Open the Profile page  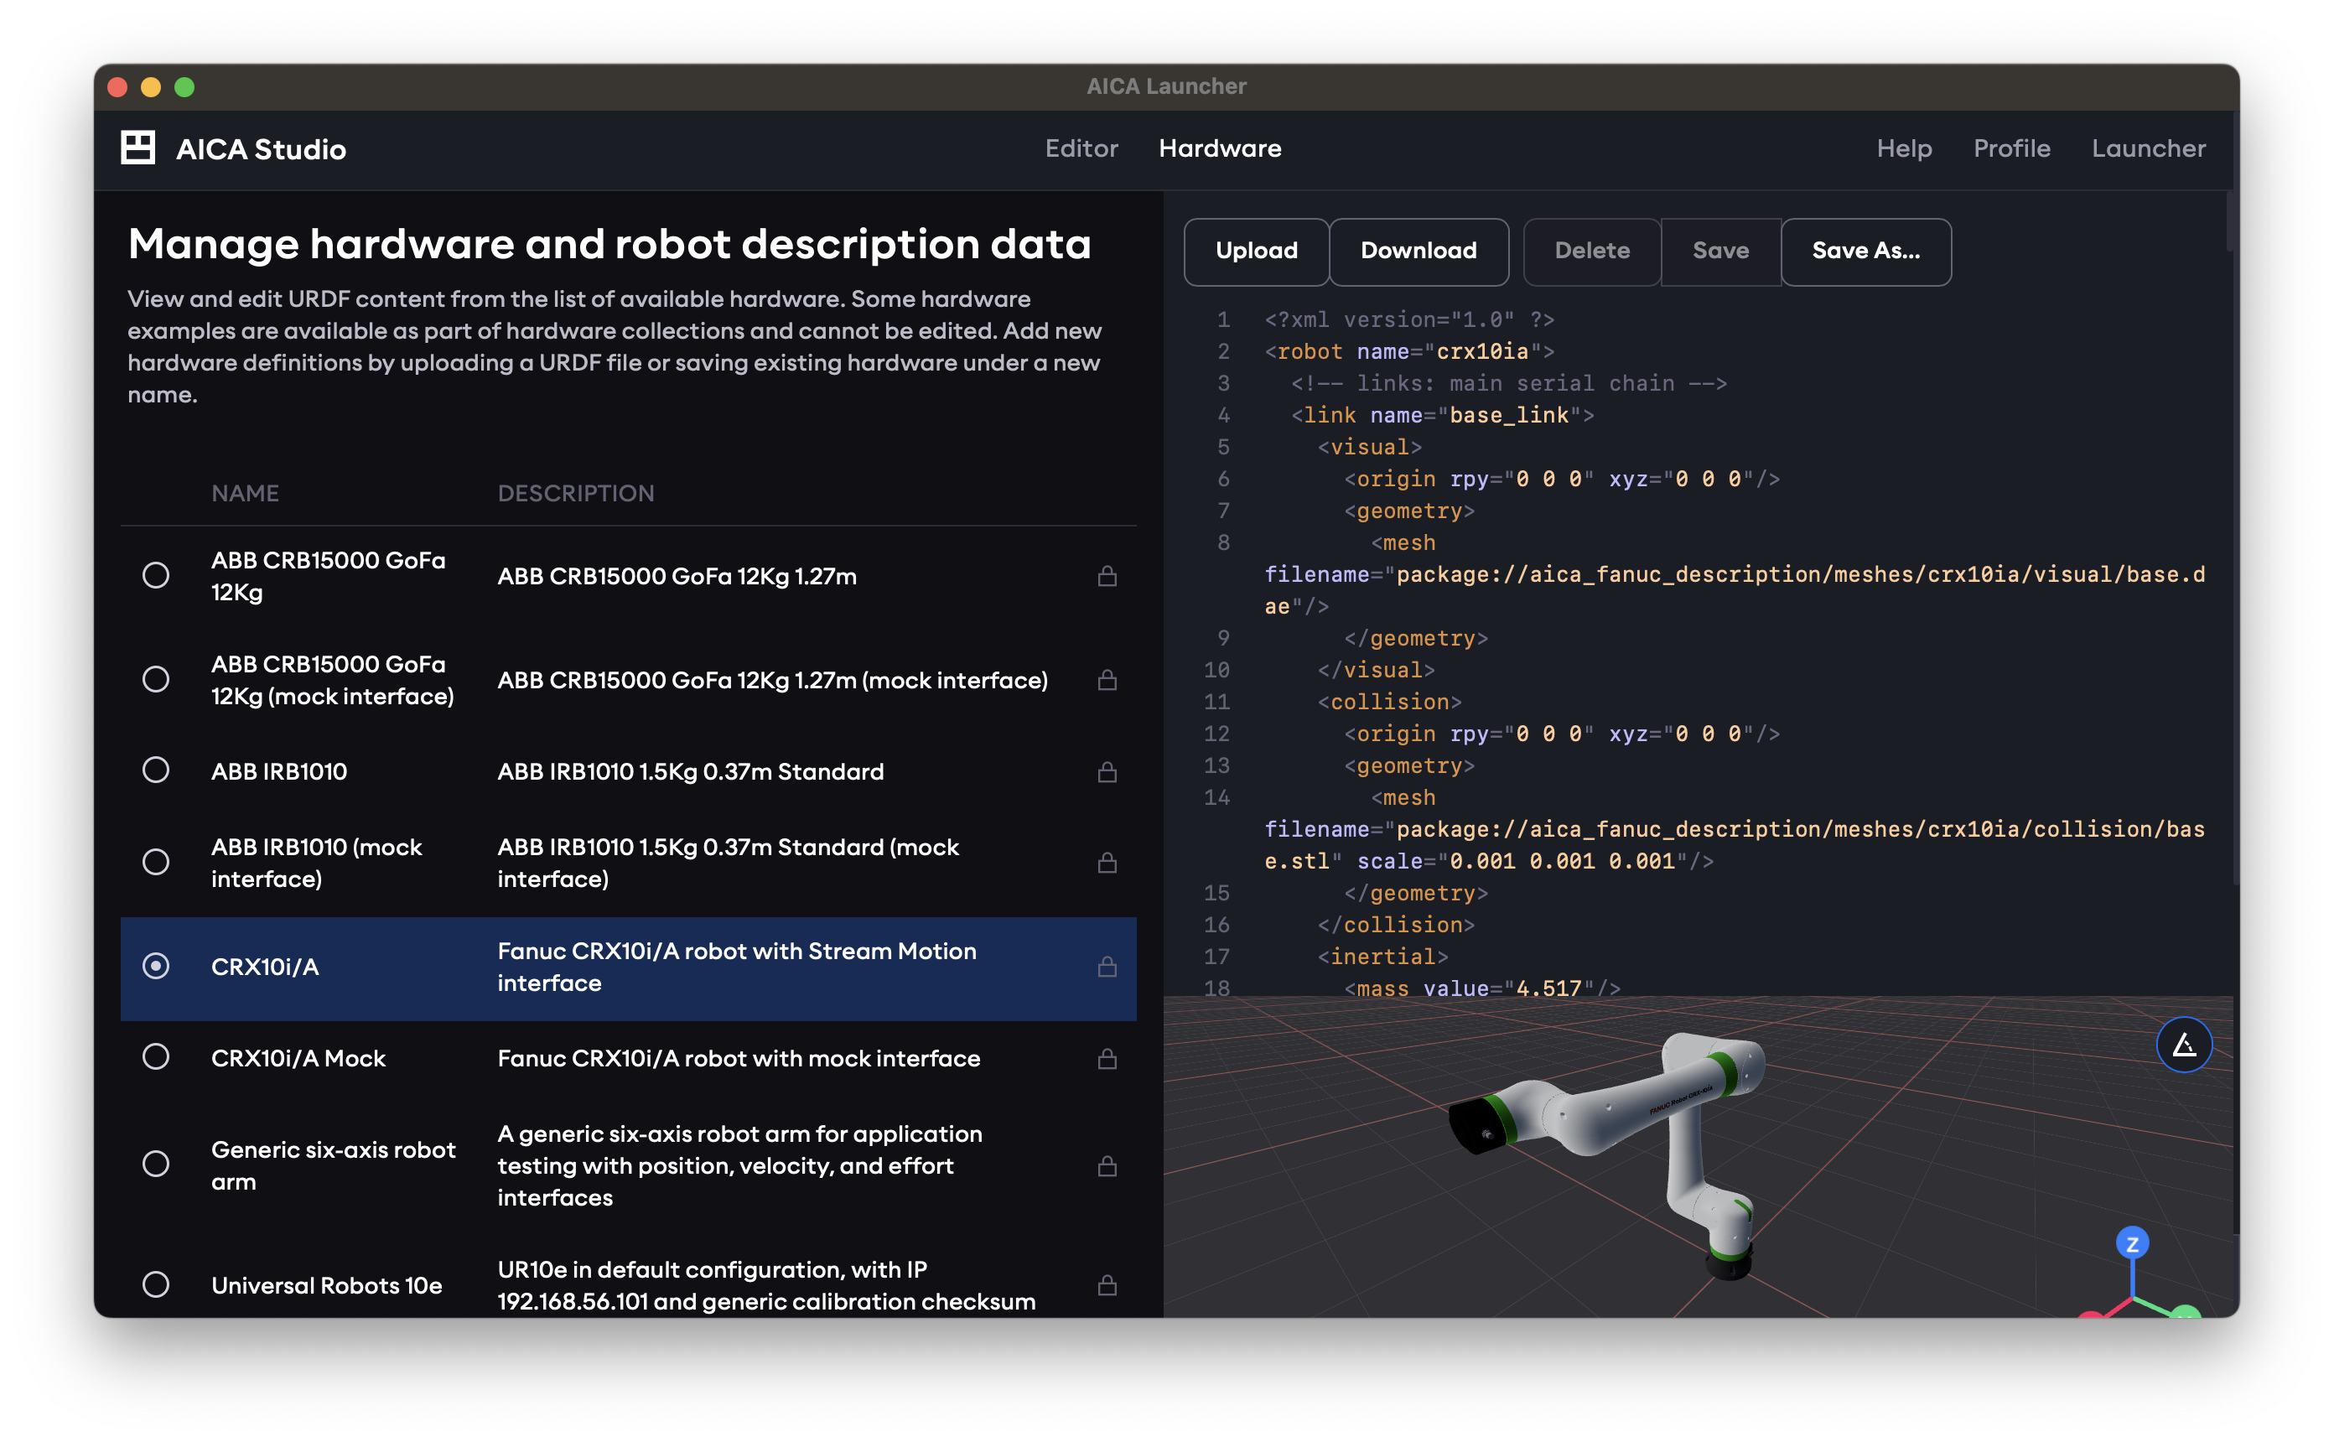point(2012,148)
